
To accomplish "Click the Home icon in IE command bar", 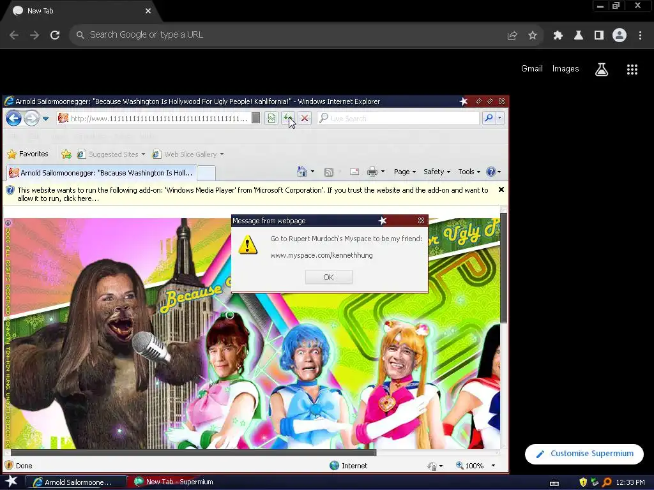I will point(302,172).
